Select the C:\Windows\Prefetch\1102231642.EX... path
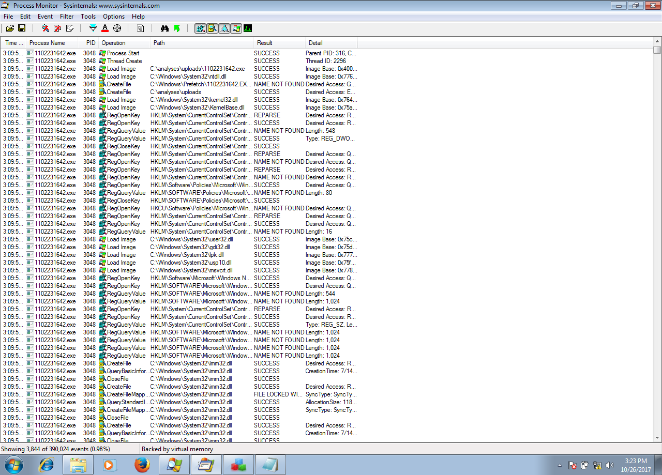The width and height of the screenshot is (662, 475). [201, 84]
